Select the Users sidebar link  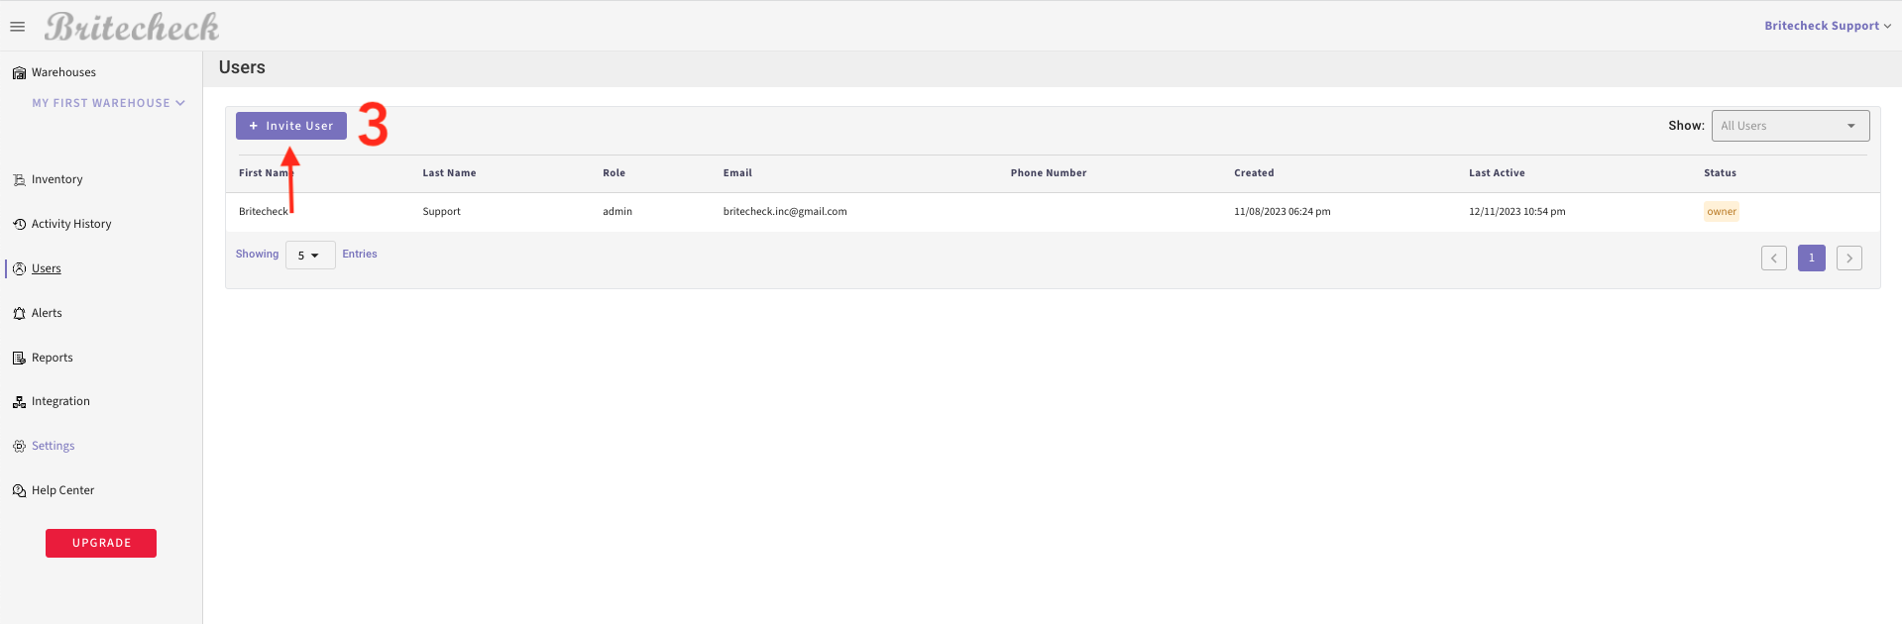47,268
